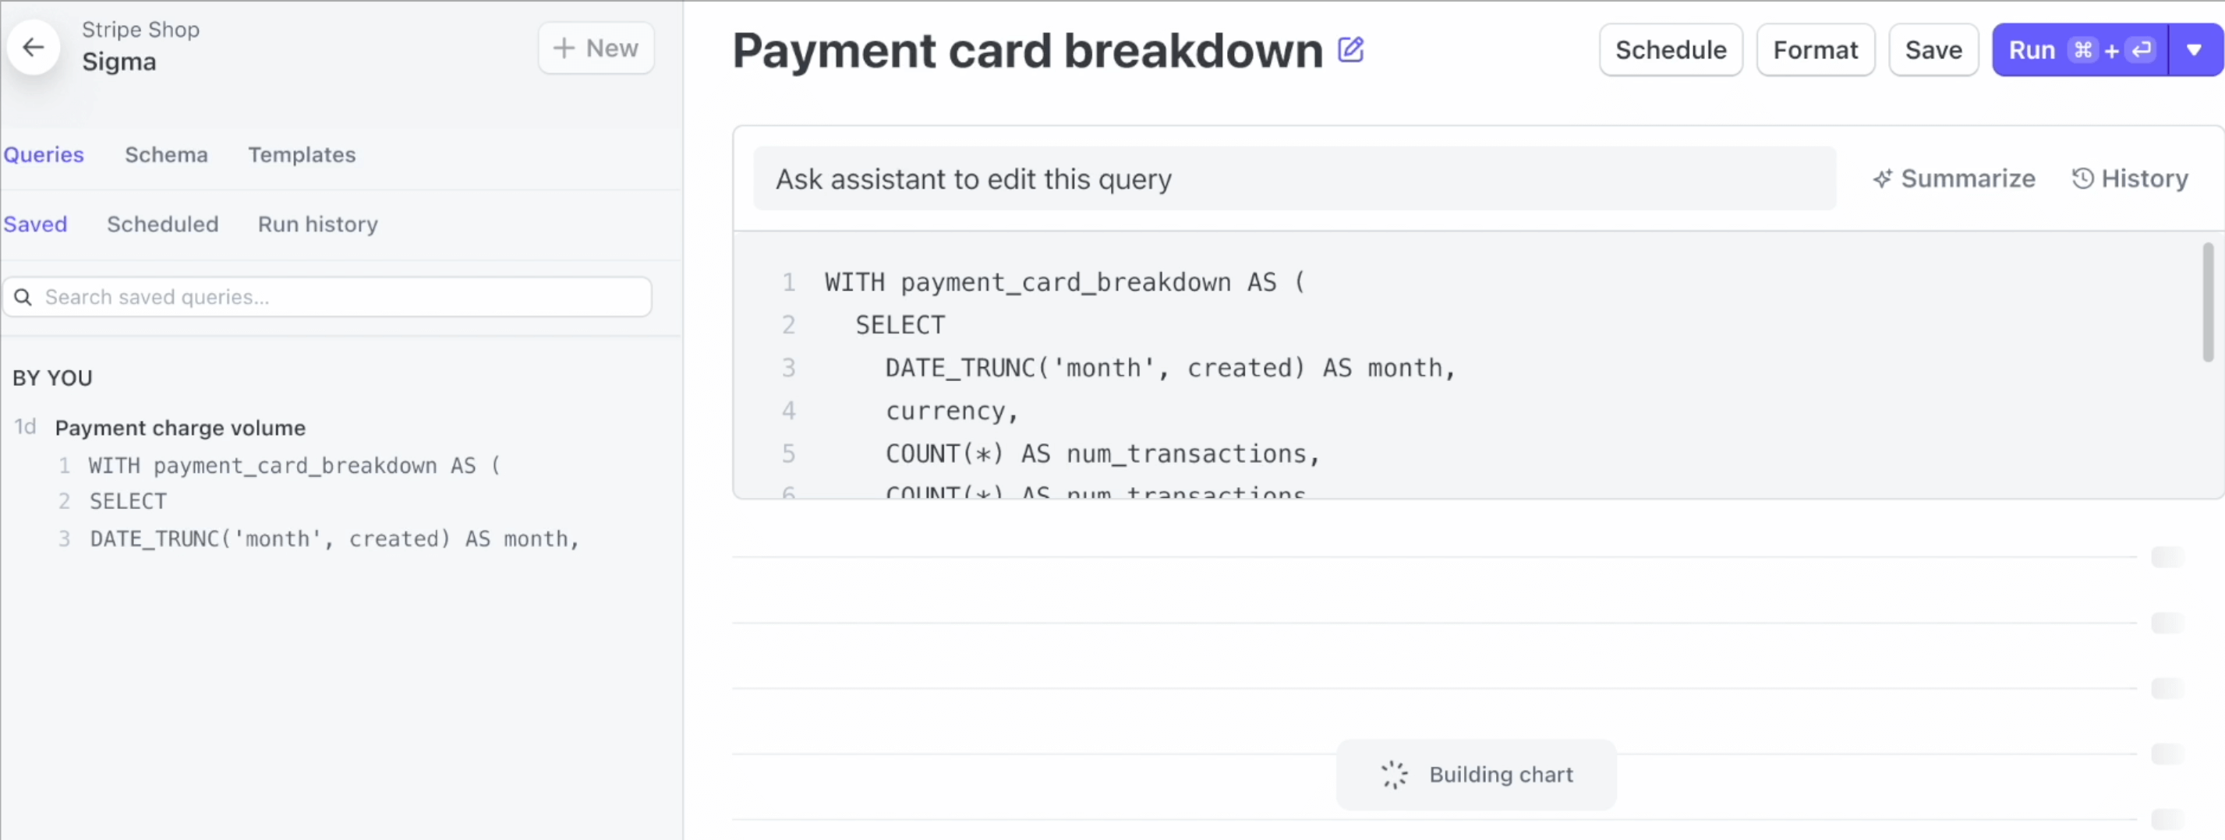Focus the Ask assistant input field
Screen dimensions: 2225x840
(1294, 178)
